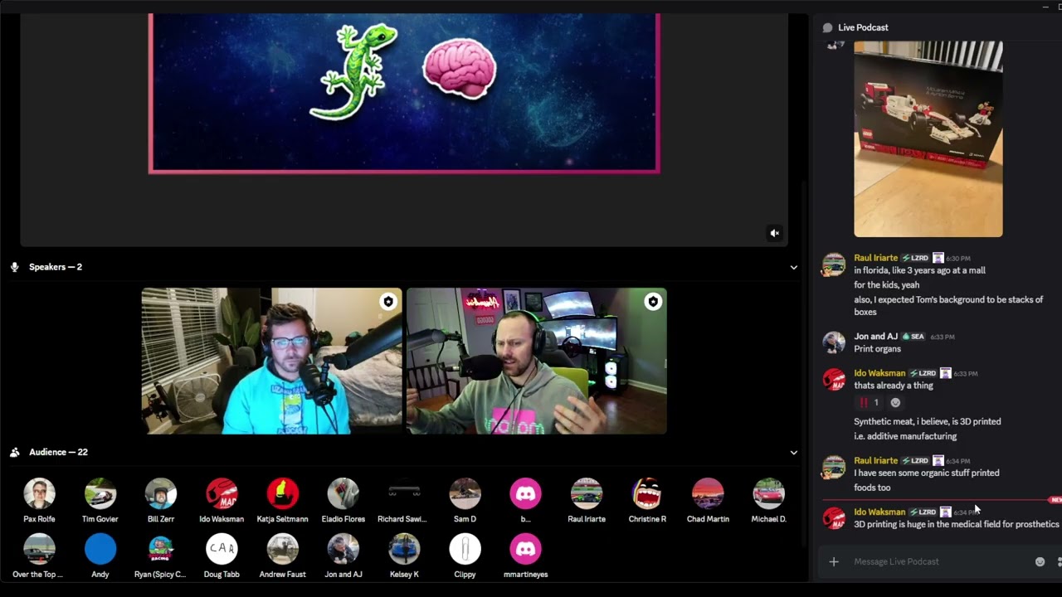1062x597 pixels.
Task: Click the Live Podcast chat bubble icon
Action: pos(827,28)
